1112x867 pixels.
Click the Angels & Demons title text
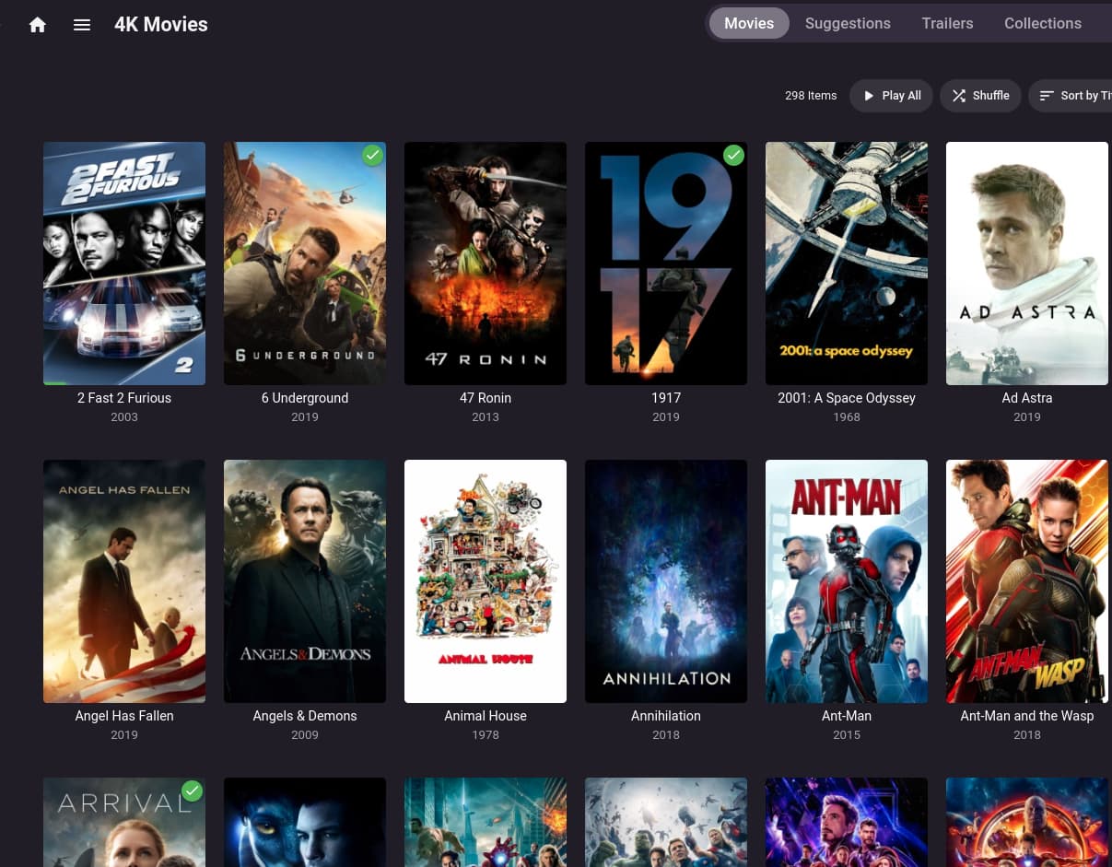click(x=305, y=716)
